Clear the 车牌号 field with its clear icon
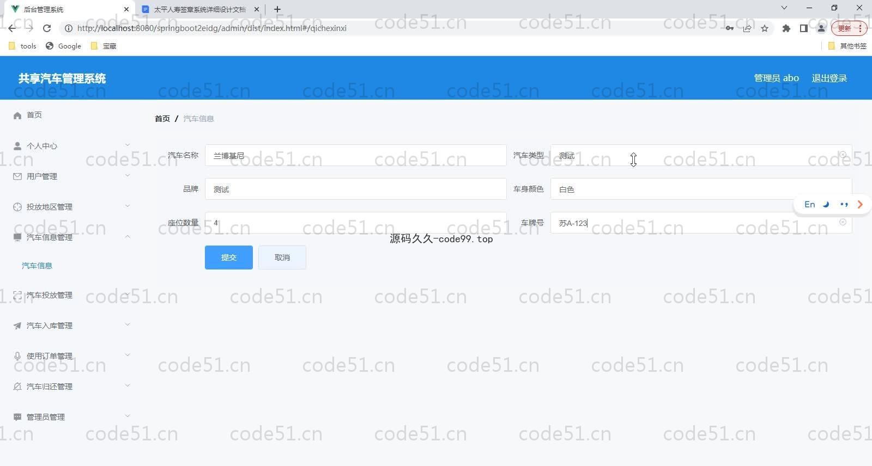 tap(843, 222)
